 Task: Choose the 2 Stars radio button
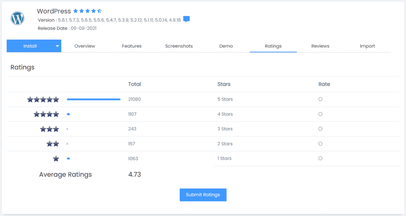pos(320,144)
